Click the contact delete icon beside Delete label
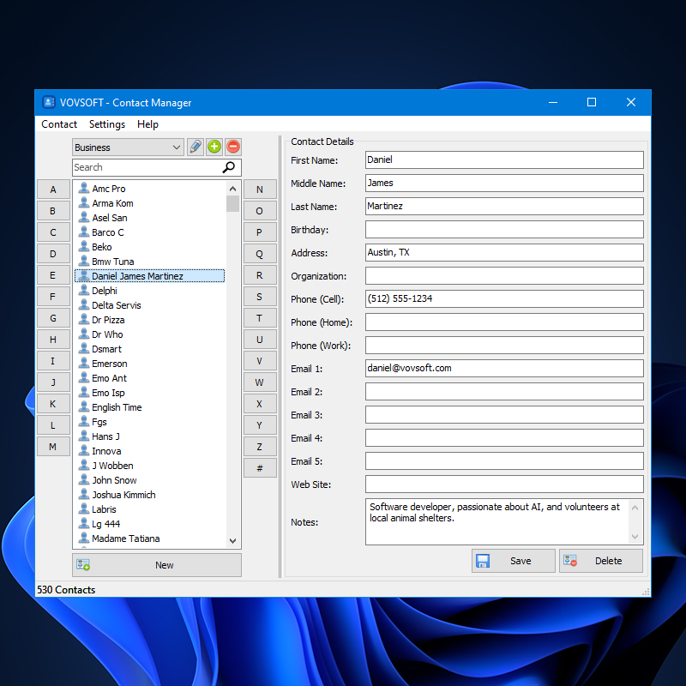This screenshot has height=686, width=686. tap(569, 560)
